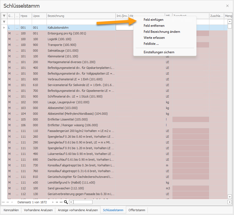The height and width of the screenshot is (215, 234).
Task: Click the vertical scrollbar up arrow
Action: point(230,22)
